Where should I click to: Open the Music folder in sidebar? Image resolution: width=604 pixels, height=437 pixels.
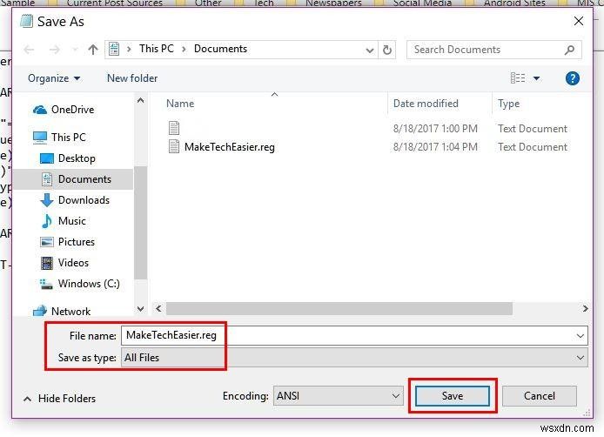click(x=72, y=221)
